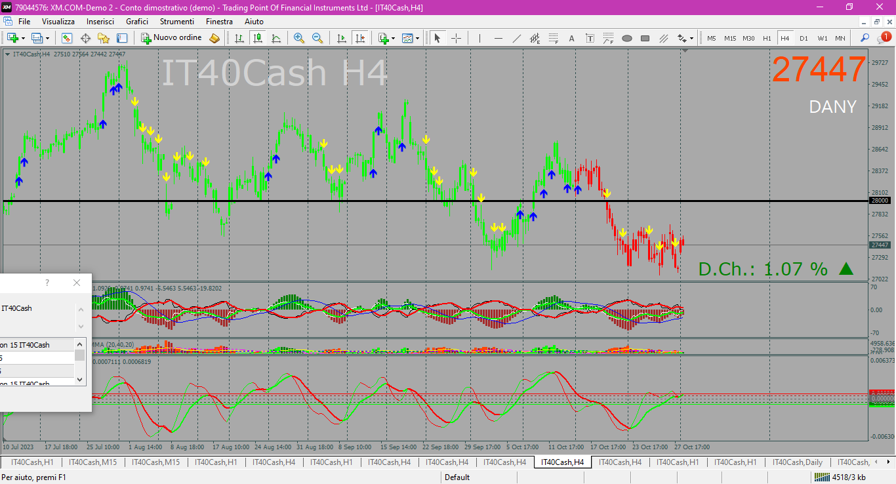Toggle the Terminal panel icon

coord(122,38)
